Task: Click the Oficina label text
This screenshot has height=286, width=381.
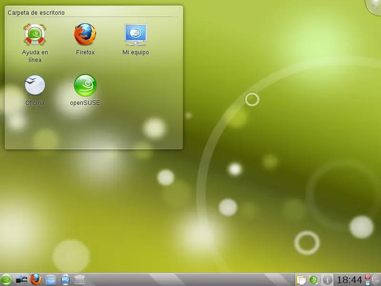Action: 35,103
